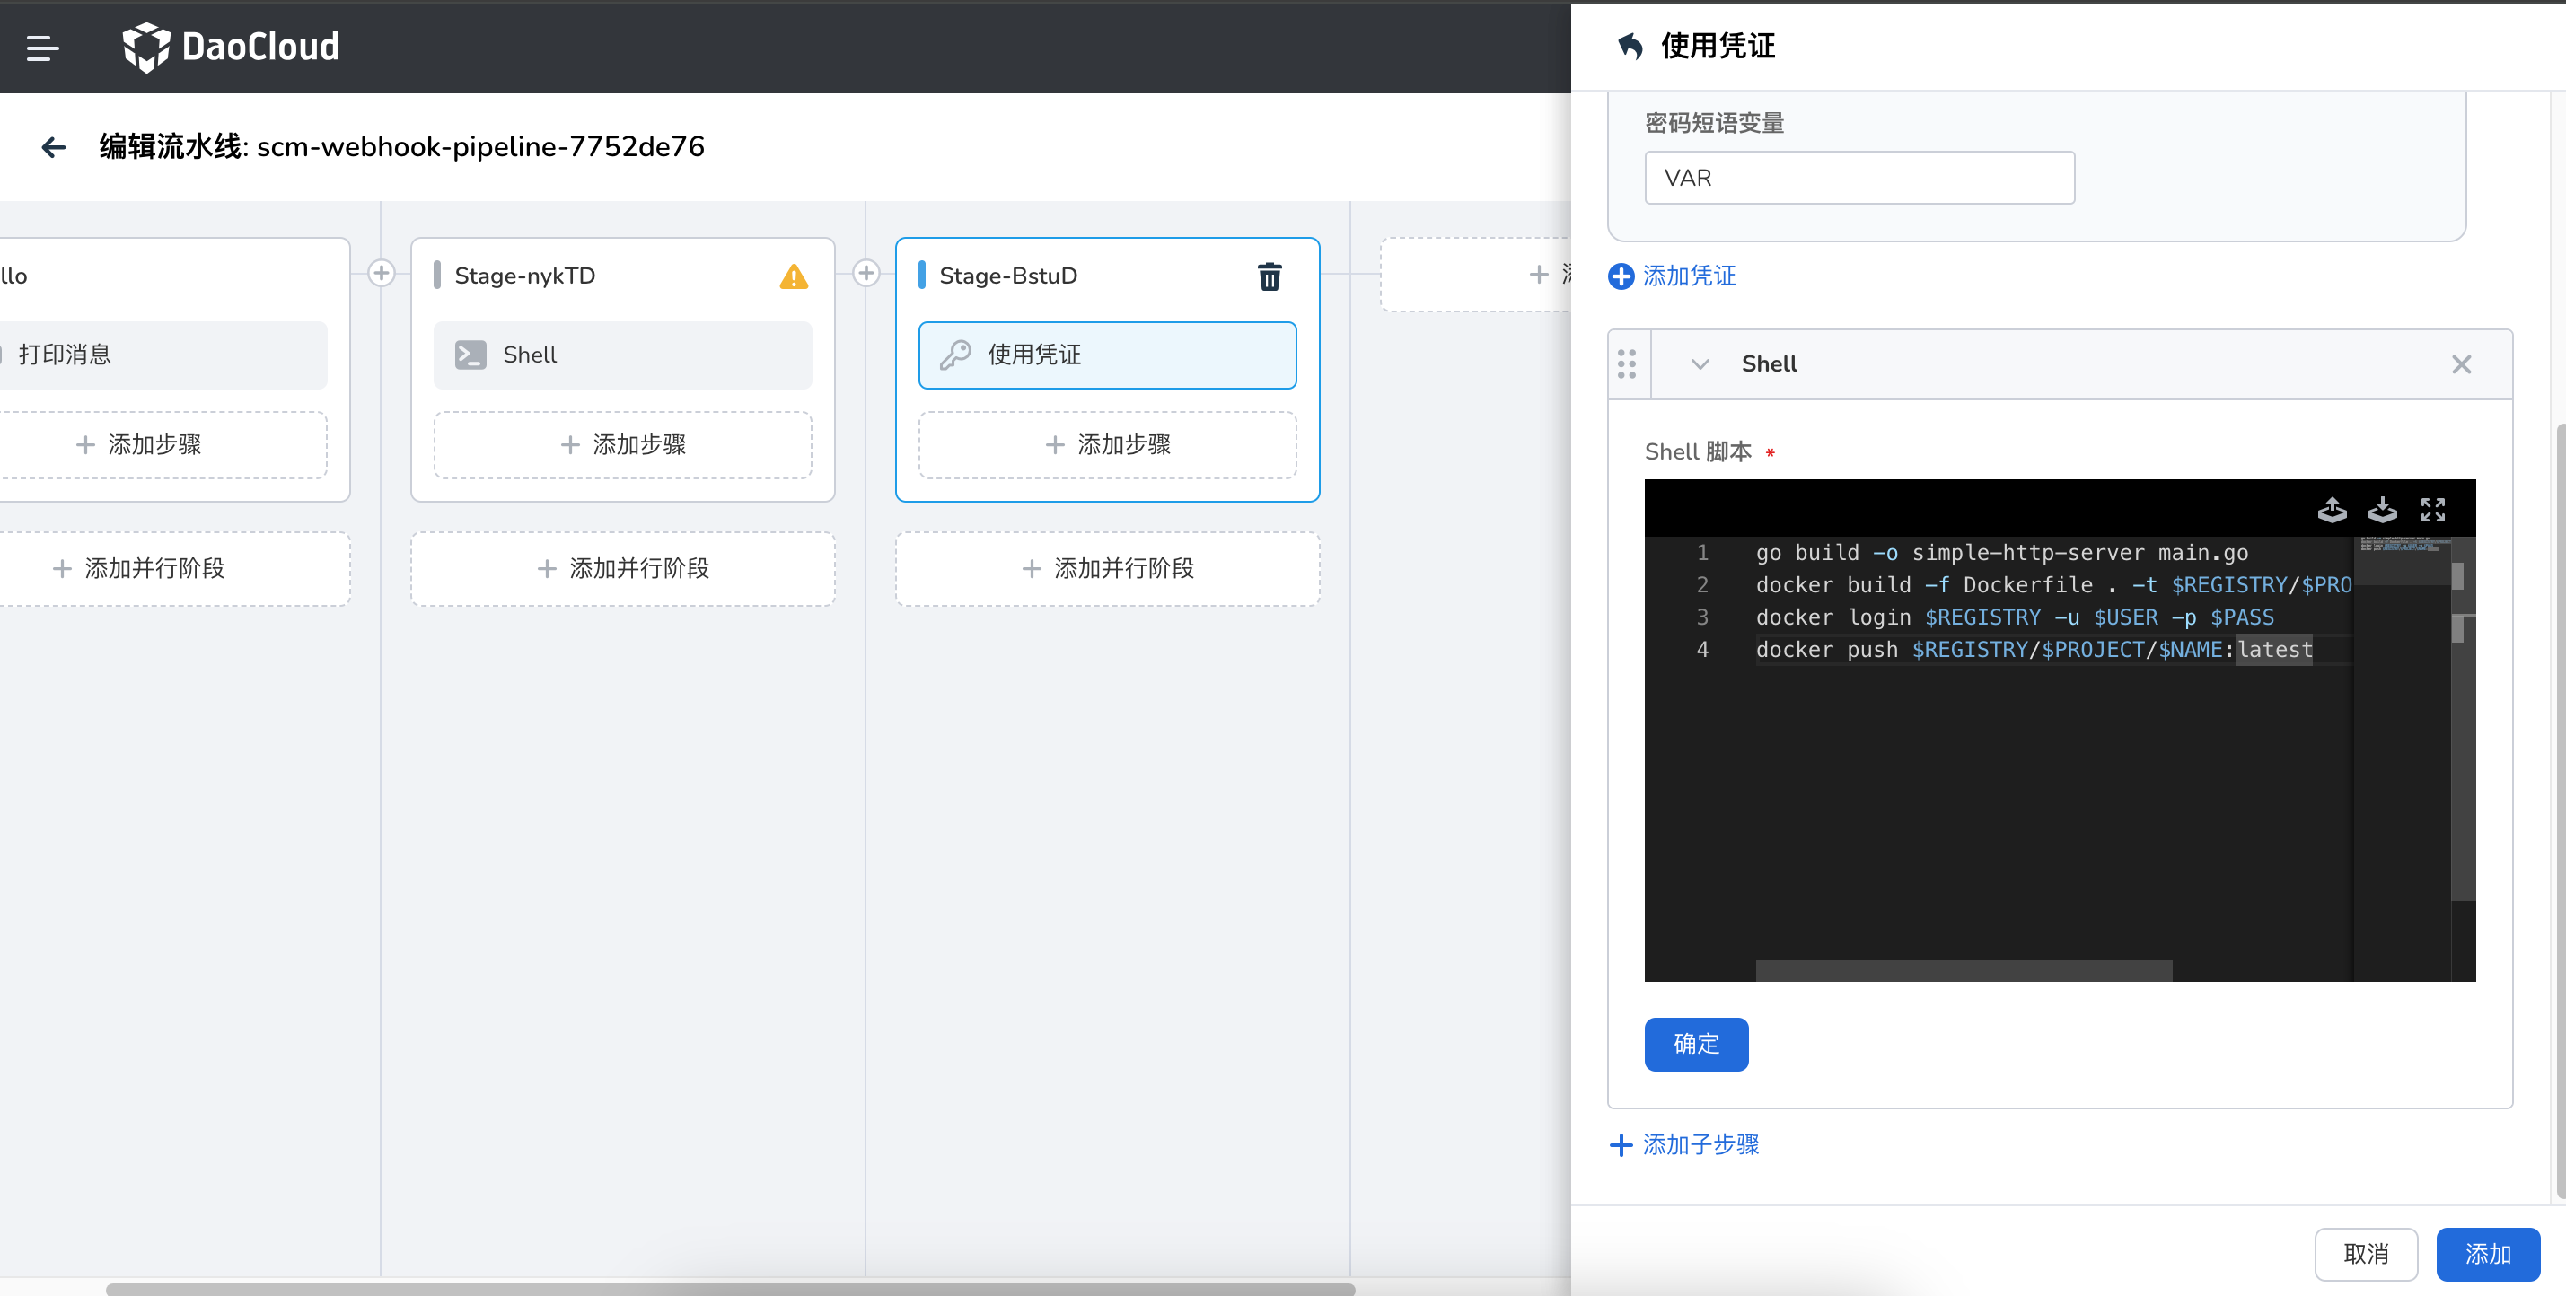Collapse the Shell sub-step panel chevron

pyautogui.click(x=1701, y=364)
